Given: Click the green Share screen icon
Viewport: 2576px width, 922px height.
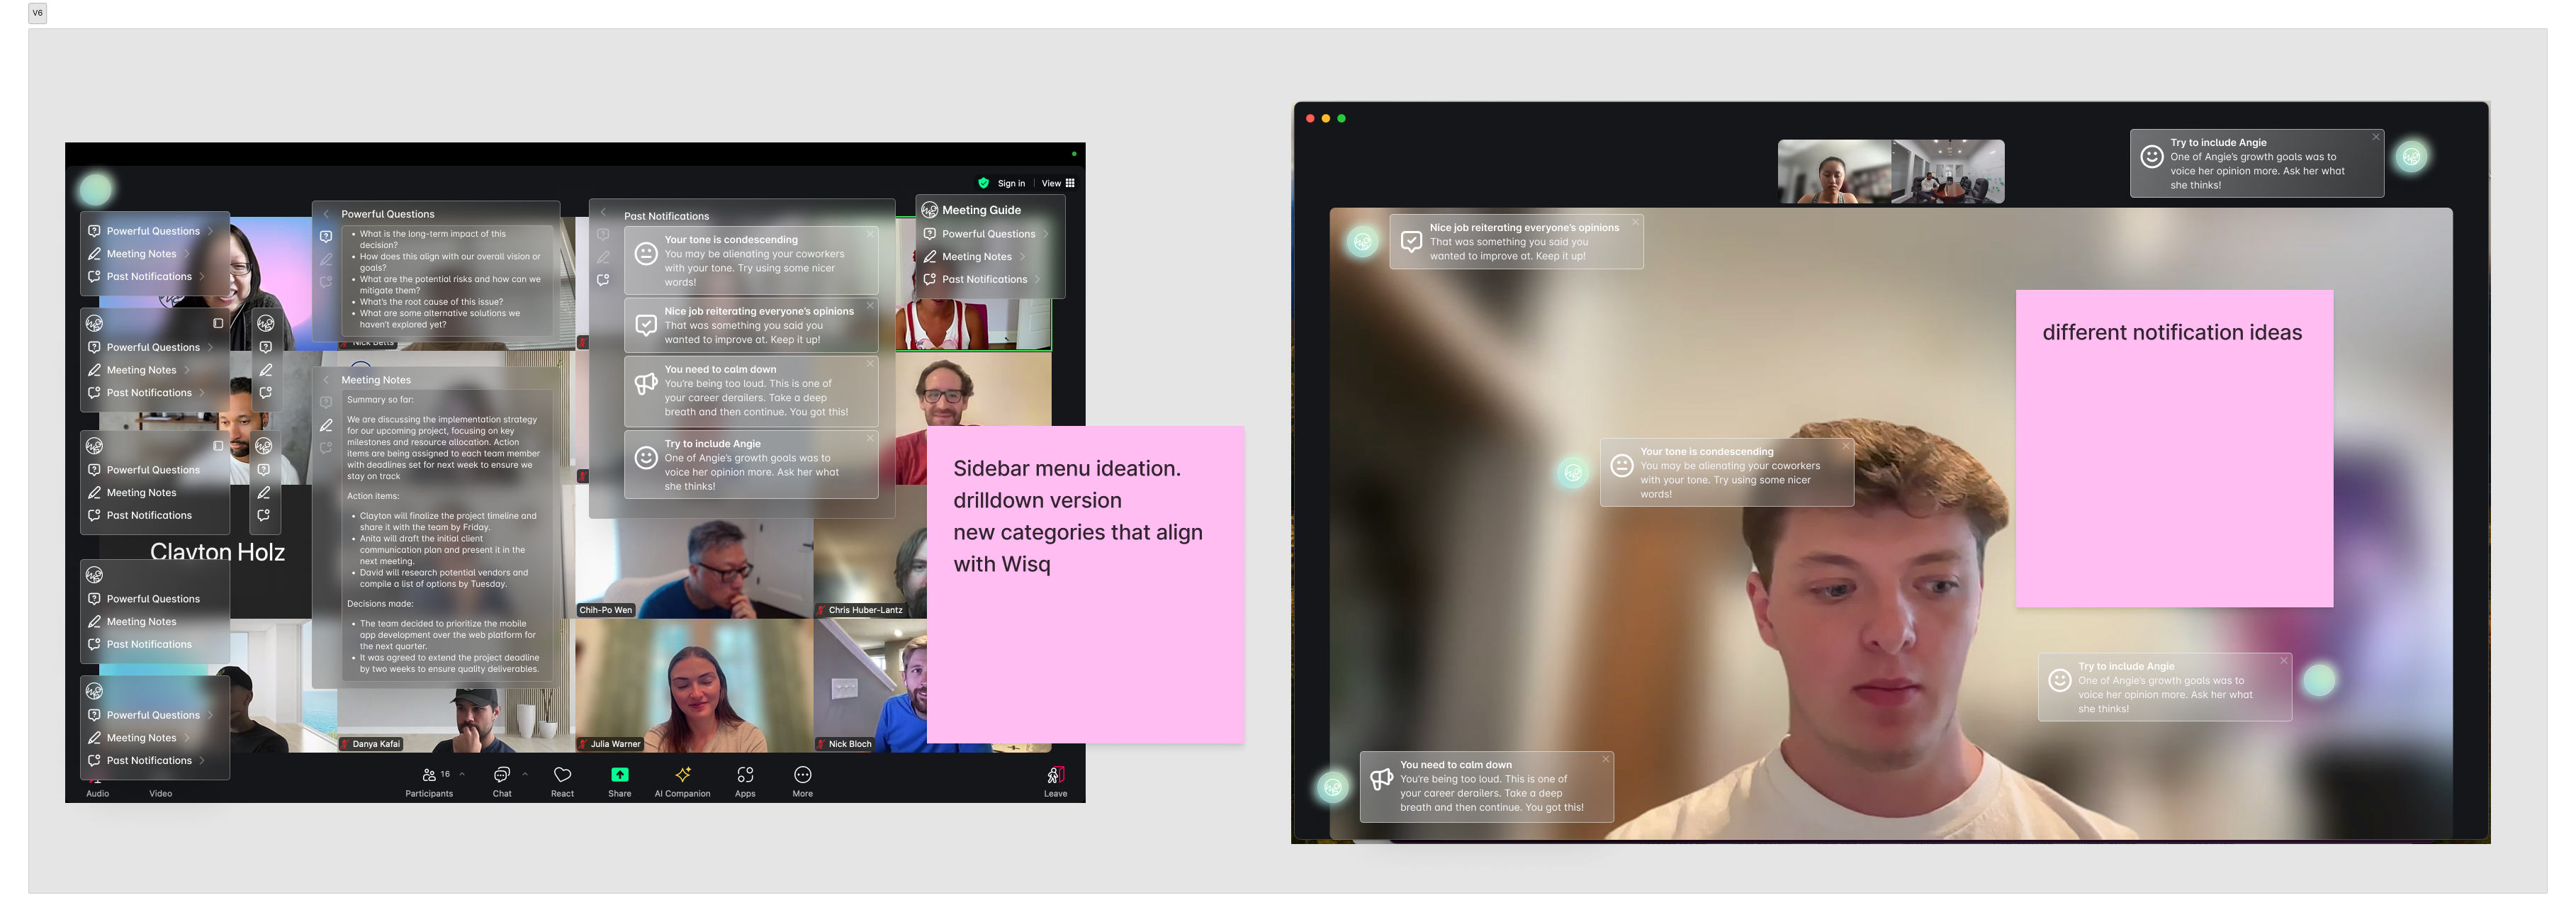Looking at the screenshot, I should [x=620, y=776].
